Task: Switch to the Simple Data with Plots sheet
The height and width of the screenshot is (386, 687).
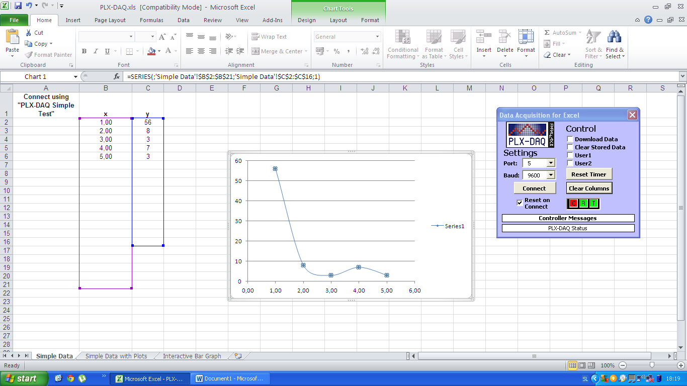Action: click(117, 356)
